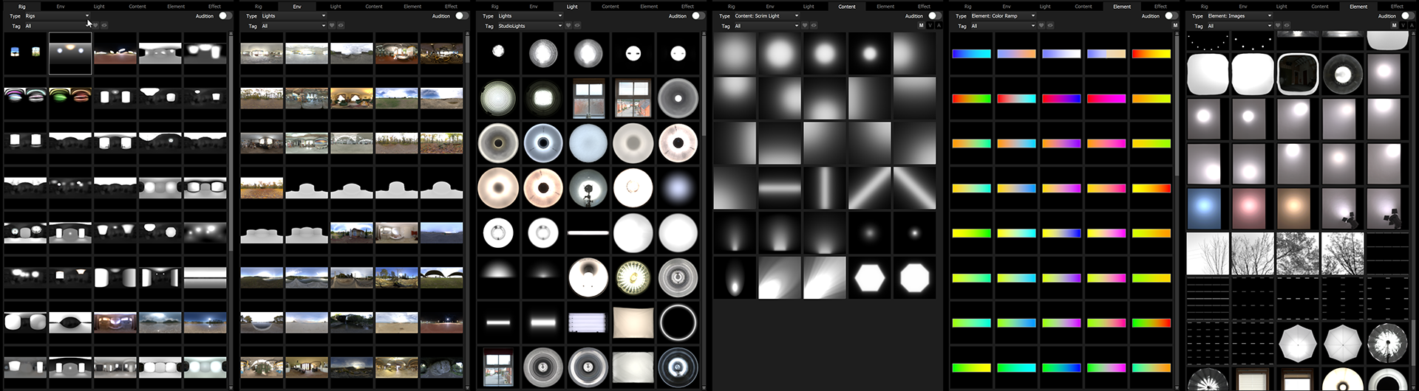Viewport: 1419px width, 391px height.
Task: Open the Tag dropdown in the Env panel
Action: (x=293, y=26)
